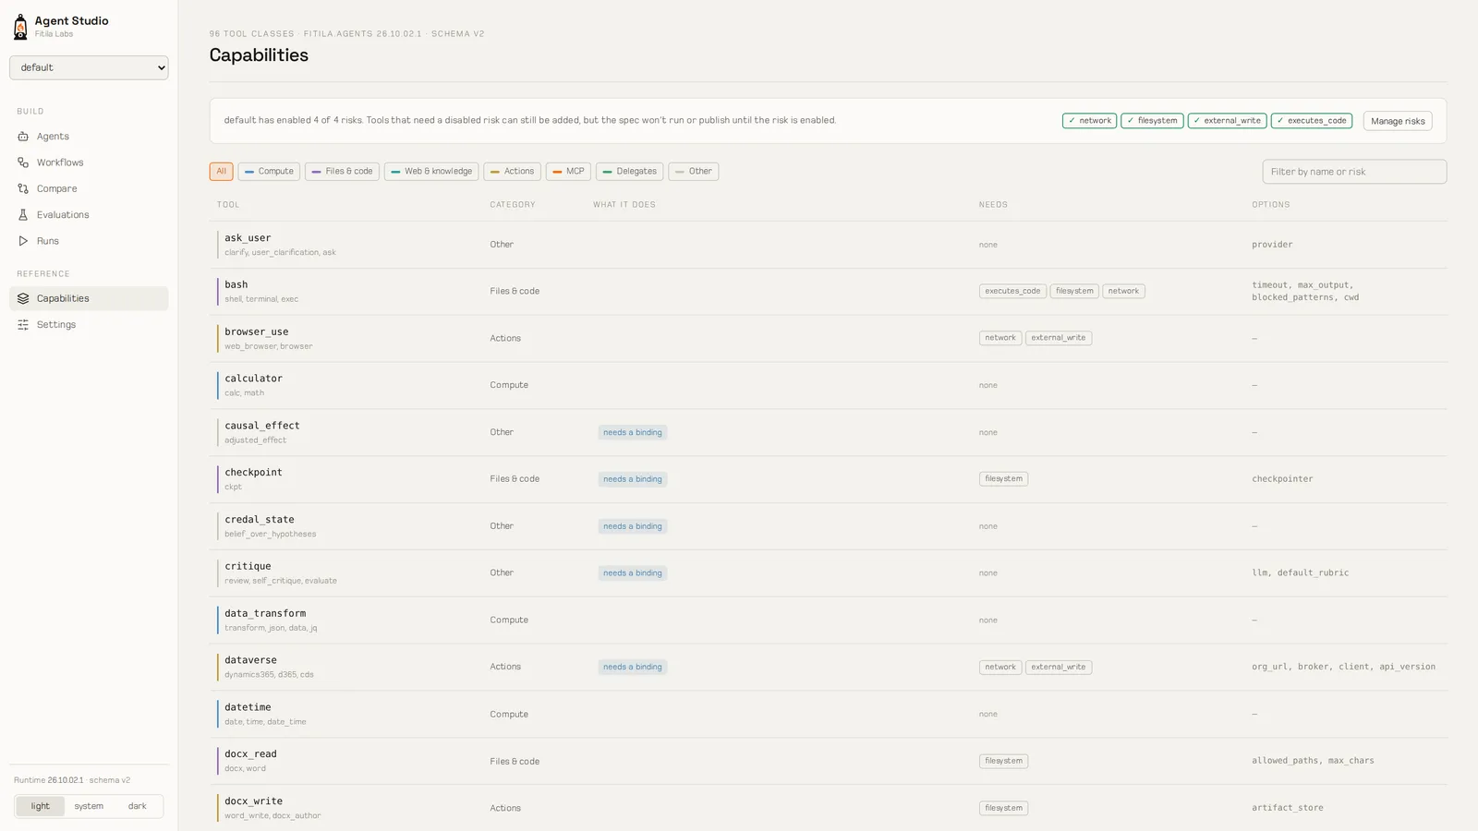Open the Settings page

[89, 325]
